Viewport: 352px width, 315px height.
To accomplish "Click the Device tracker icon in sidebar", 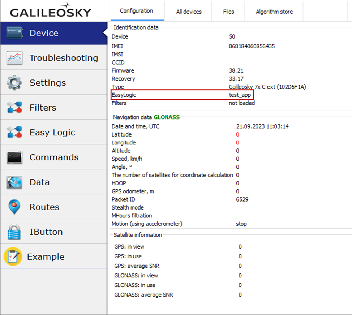I will (14, 33).
